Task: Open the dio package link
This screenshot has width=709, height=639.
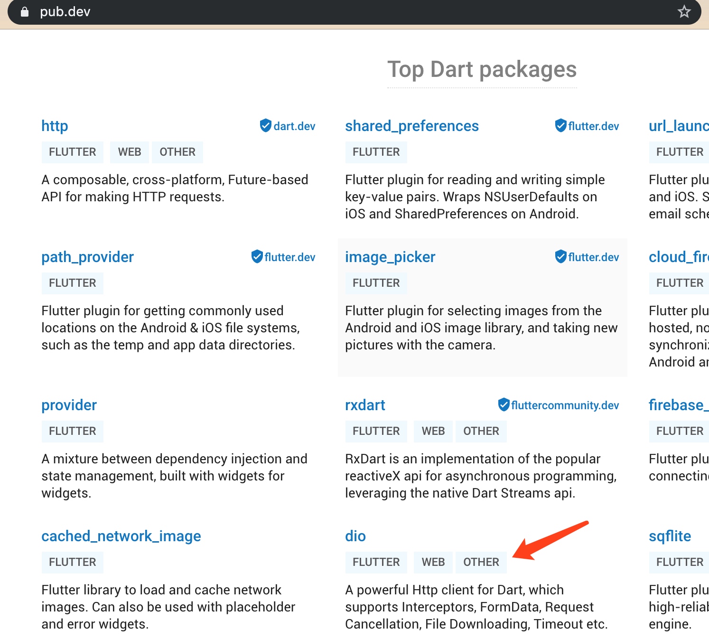Action: click(355, 536)
